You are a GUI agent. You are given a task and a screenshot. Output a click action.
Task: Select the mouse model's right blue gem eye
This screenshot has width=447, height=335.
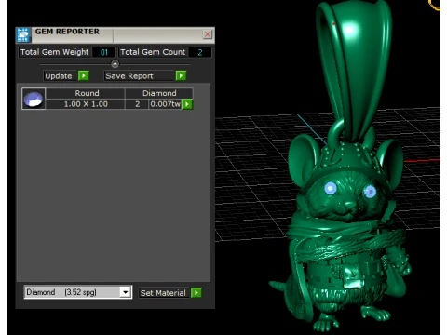click(x=370, y=192)
